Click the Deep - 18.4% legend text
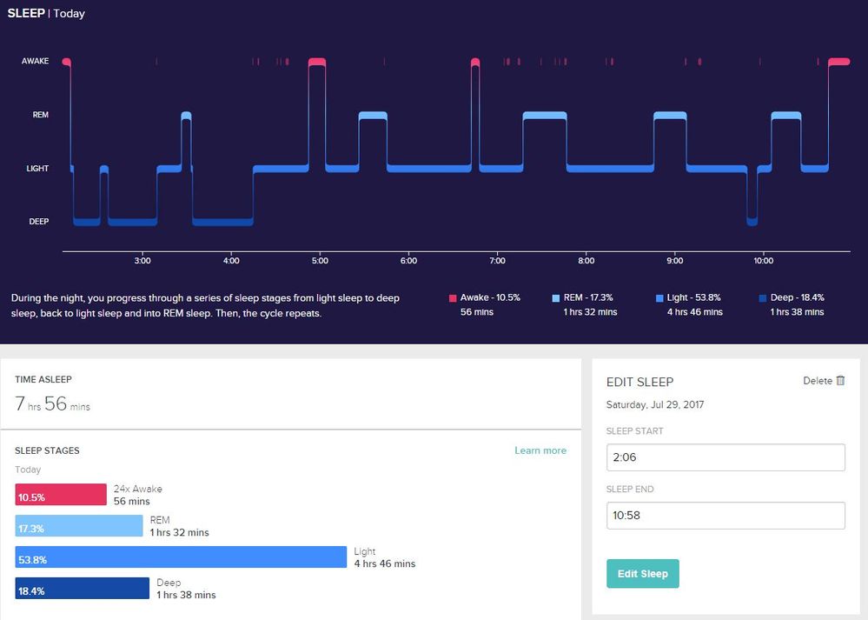Screen dimensions: 868x620 coord(798,297)
